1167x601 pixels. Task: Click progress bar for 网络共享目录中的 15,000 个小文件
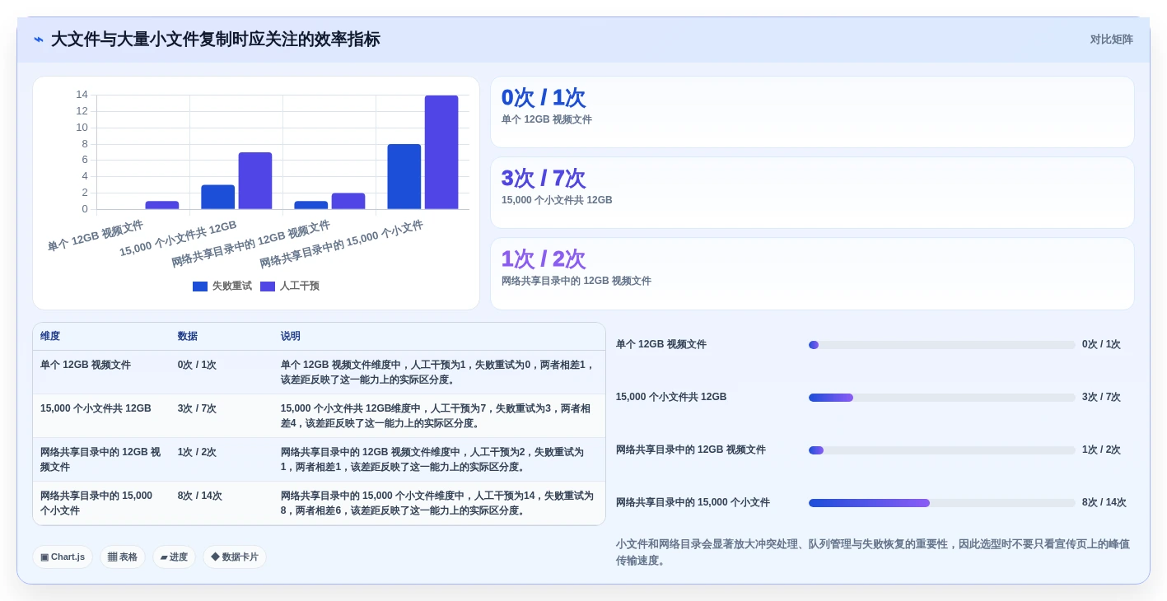point(942,503)
